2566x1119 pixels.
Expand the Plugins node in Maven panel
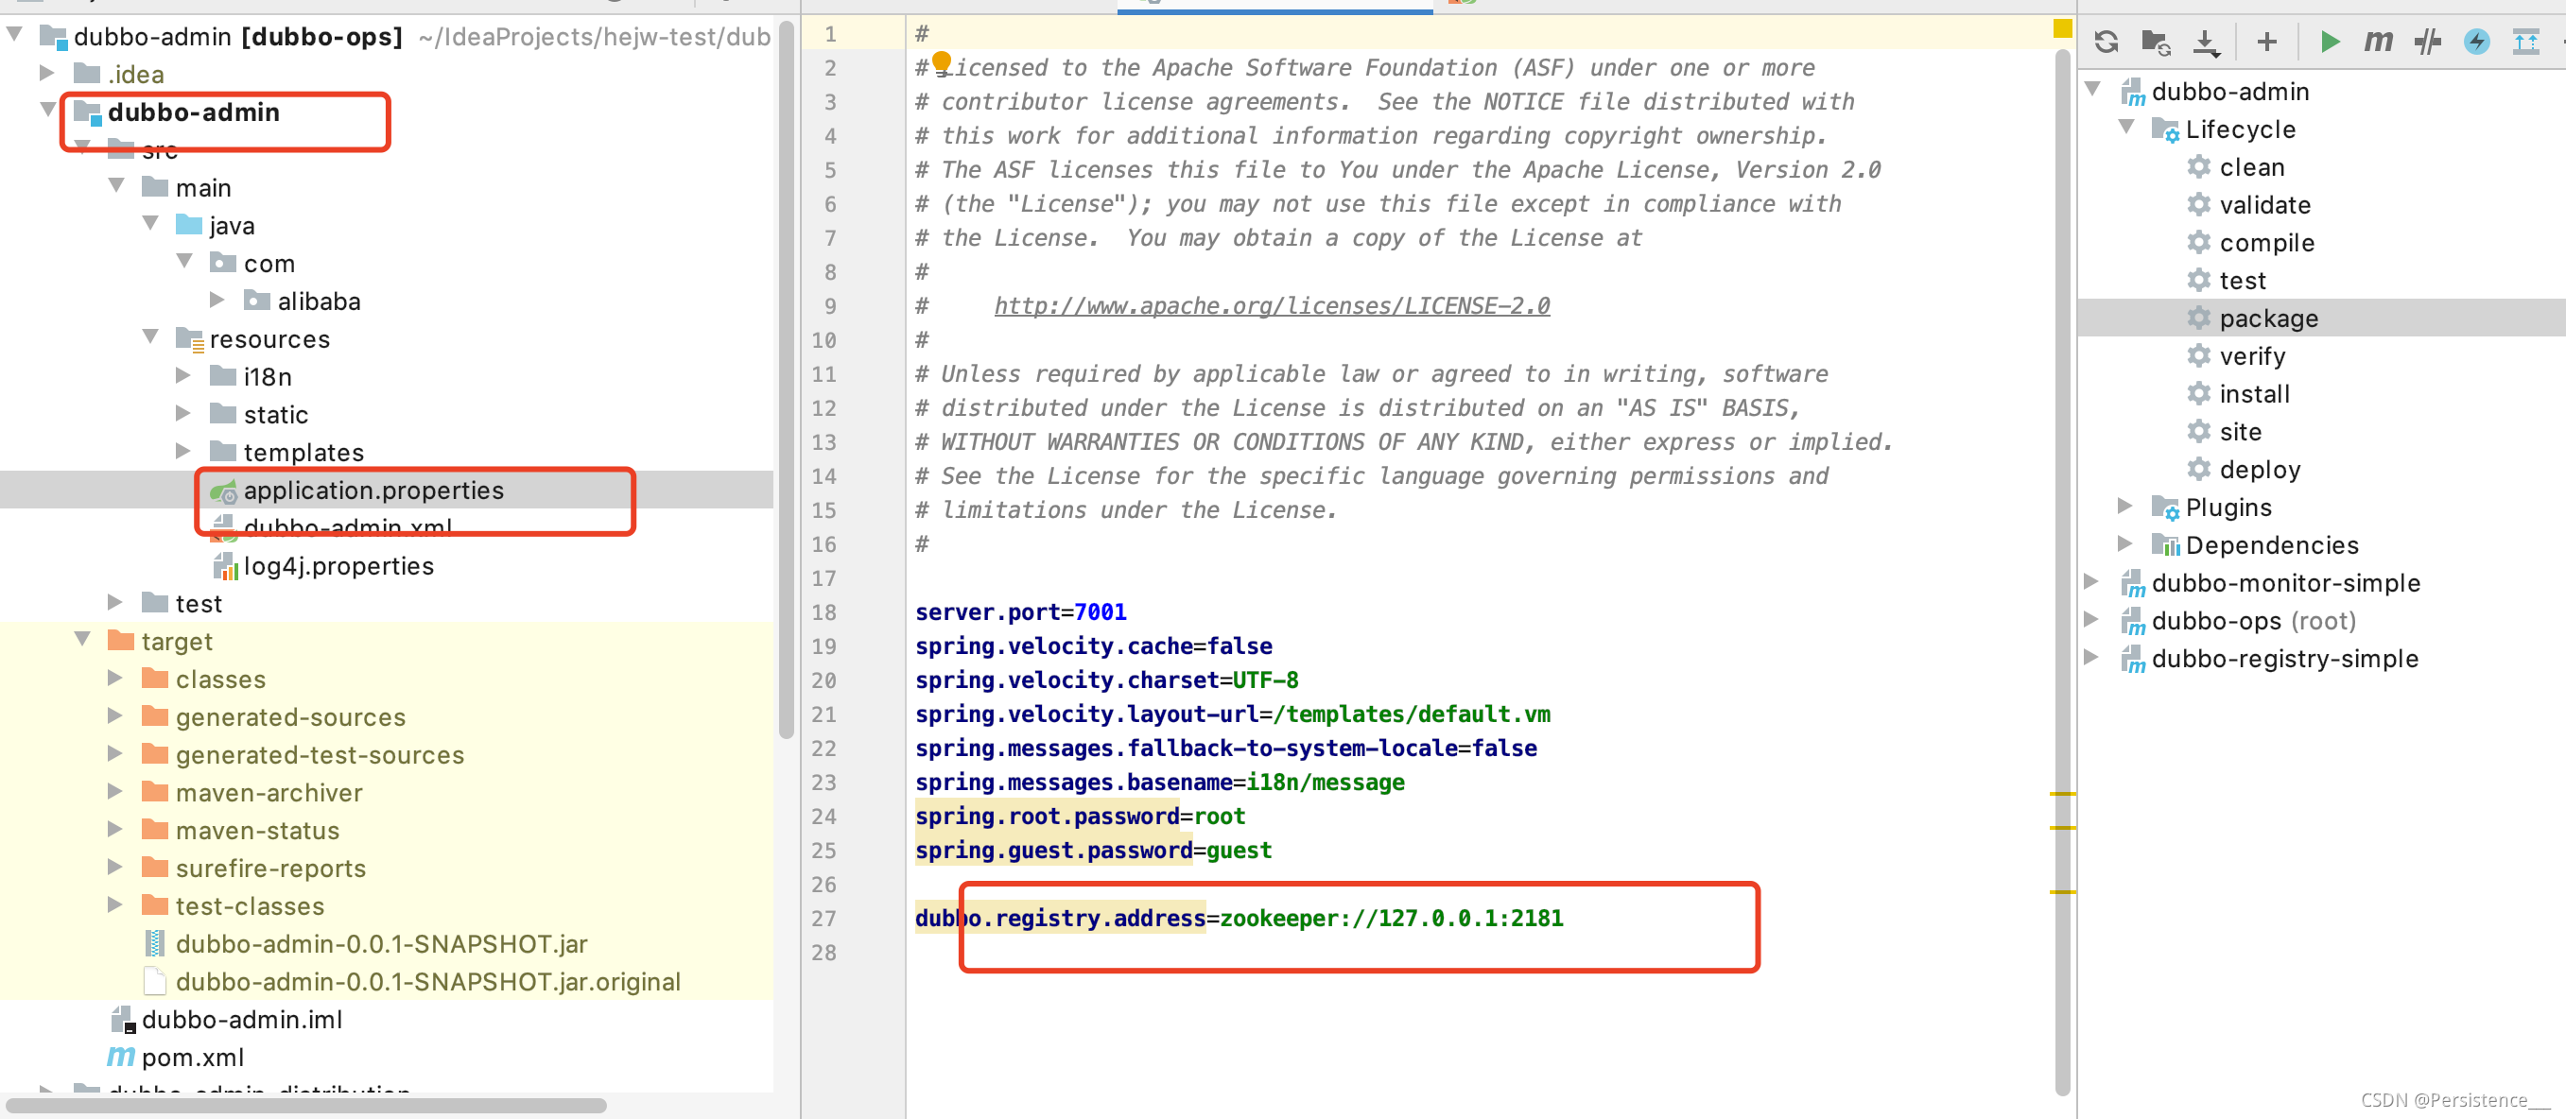point(2124,507)
